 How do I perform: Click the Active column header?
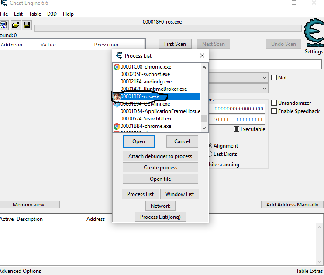pos(7,219)
